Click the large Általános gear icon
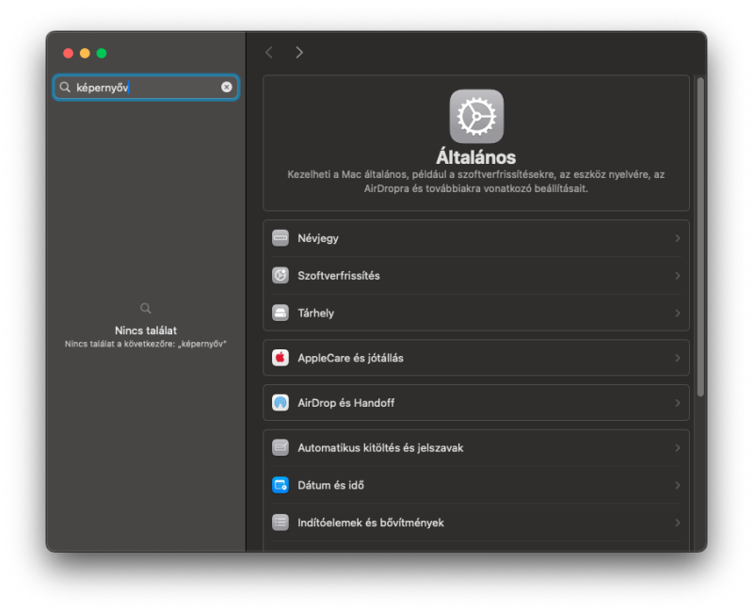The height and width of the screenshot is (613, 753). tap(476, 116)
